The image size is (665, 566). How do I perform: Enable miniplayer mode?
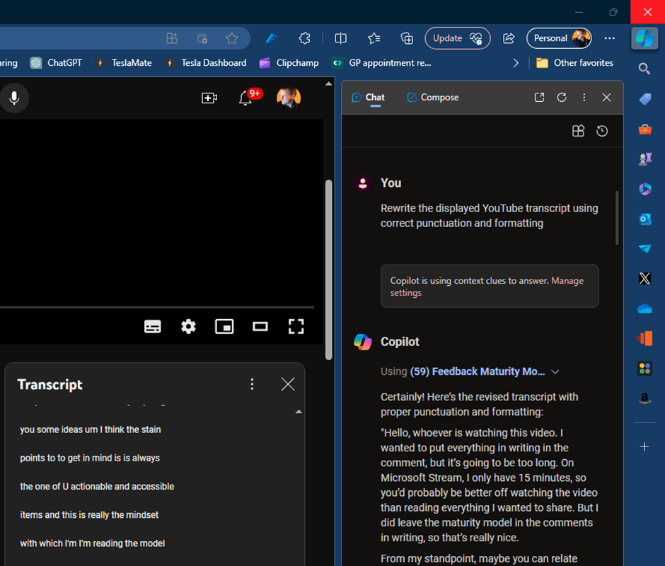click(224, 326)
